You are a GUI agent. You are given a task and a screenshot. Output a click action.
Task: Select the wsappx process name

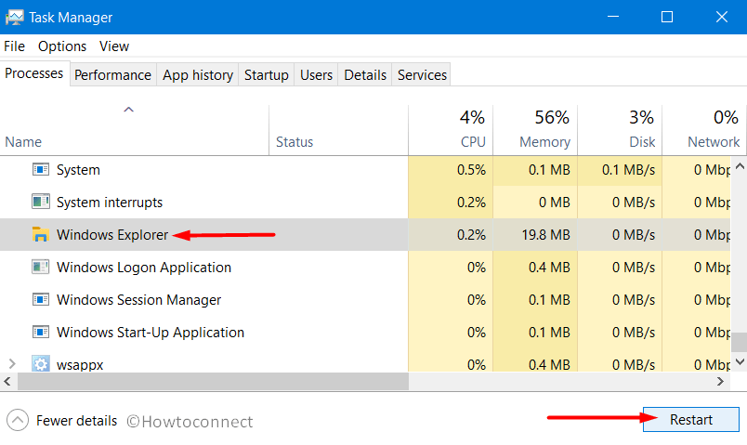tap(80, 365)
